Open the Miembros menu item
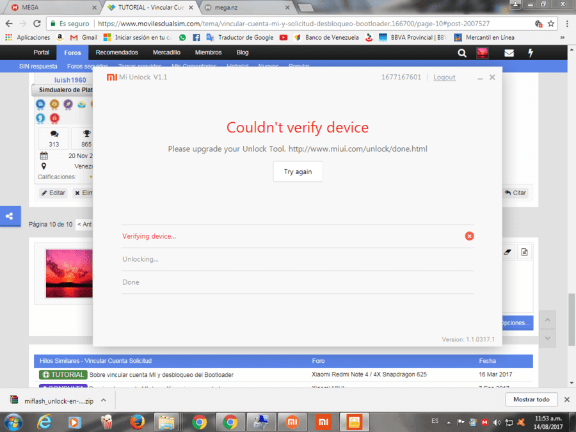Image resolution: width=576 pixels, height=432 pixels. [208, 52]
